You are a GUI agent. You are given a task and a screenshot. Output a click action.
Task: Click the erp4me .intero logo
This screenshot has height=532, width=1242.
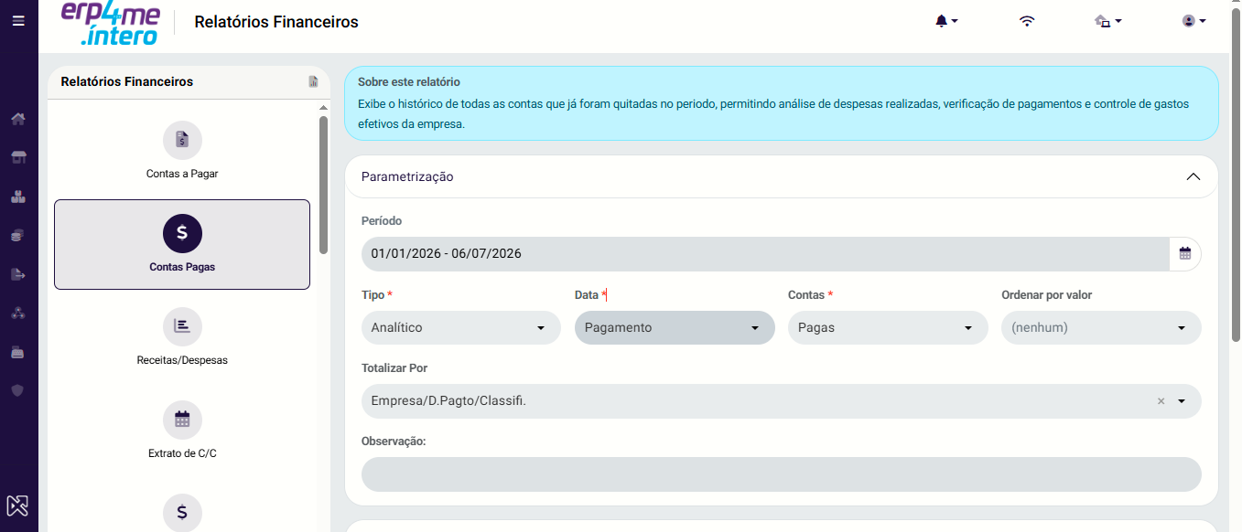point(109,22)
